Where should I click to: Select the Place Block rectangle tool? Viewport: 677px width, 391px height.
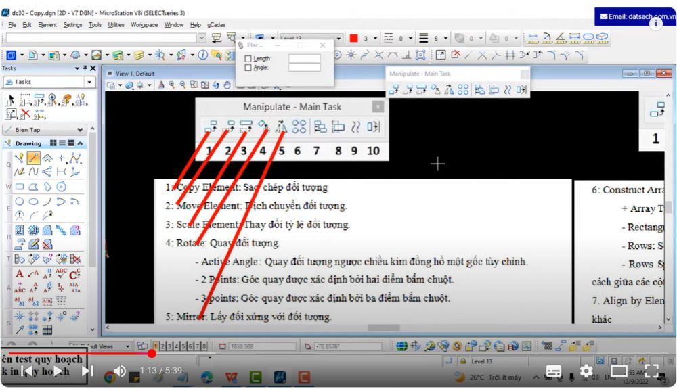pyautogui.click(x=20, y=187)
